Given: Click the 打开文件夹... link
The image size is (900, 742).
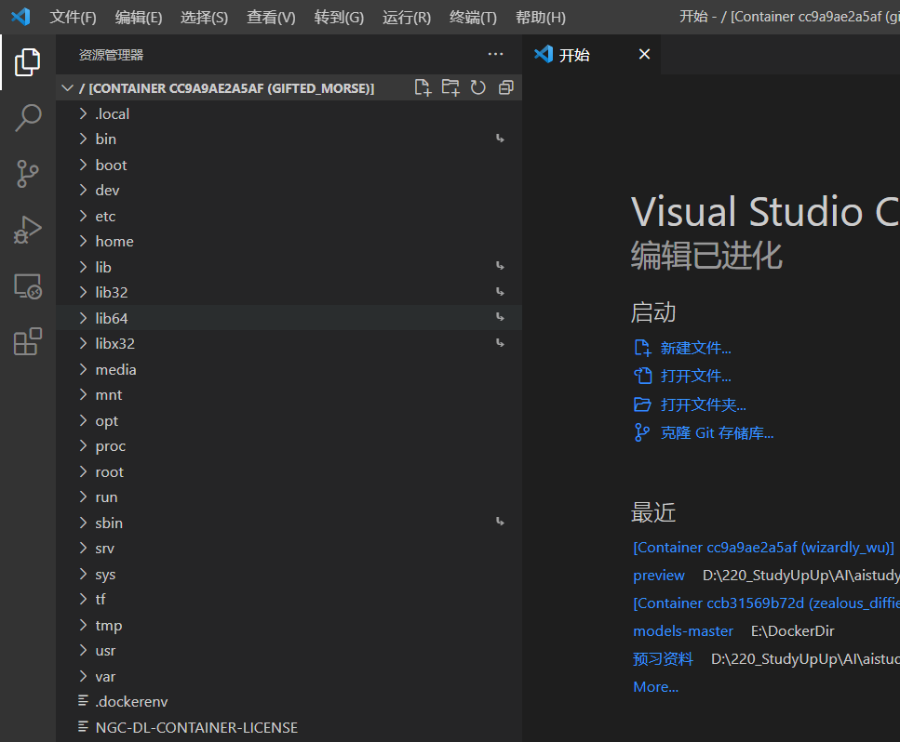Looking at the screenshot, I should 703,404.
